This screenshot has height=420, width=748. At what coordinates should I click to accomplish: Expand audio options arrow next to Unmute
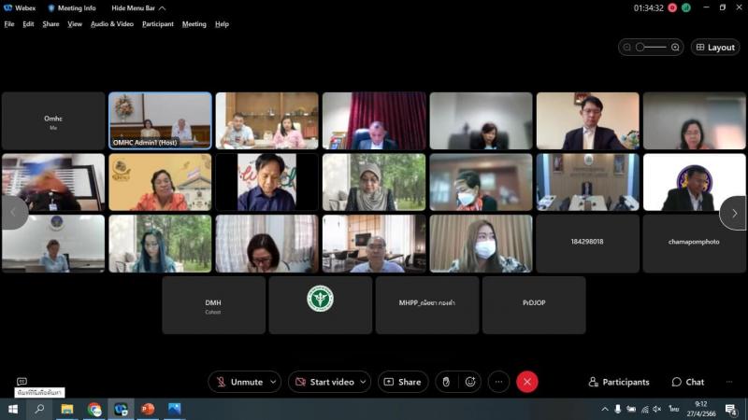point(273,382)
